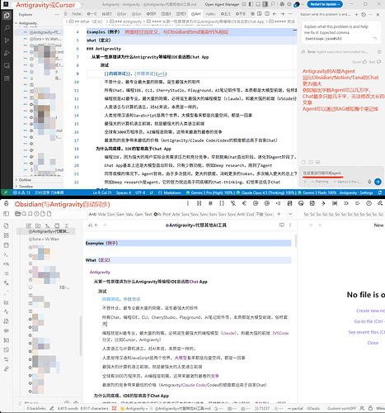Viewport: 385px width, 413px height.
Task: Open the Search view in Antigravity activity bar
Action: (x=7, y=28)
